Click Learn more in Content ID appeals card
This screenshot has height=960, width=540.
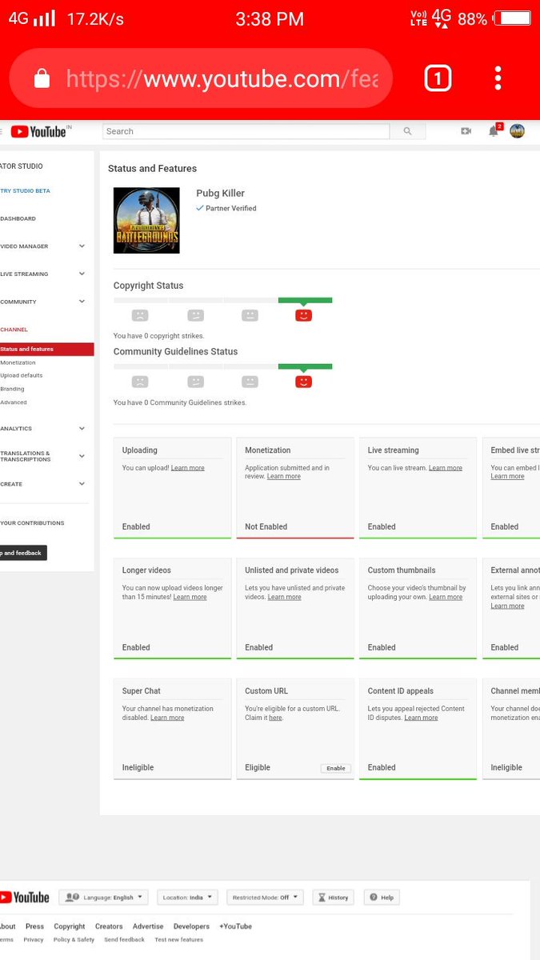421,718
